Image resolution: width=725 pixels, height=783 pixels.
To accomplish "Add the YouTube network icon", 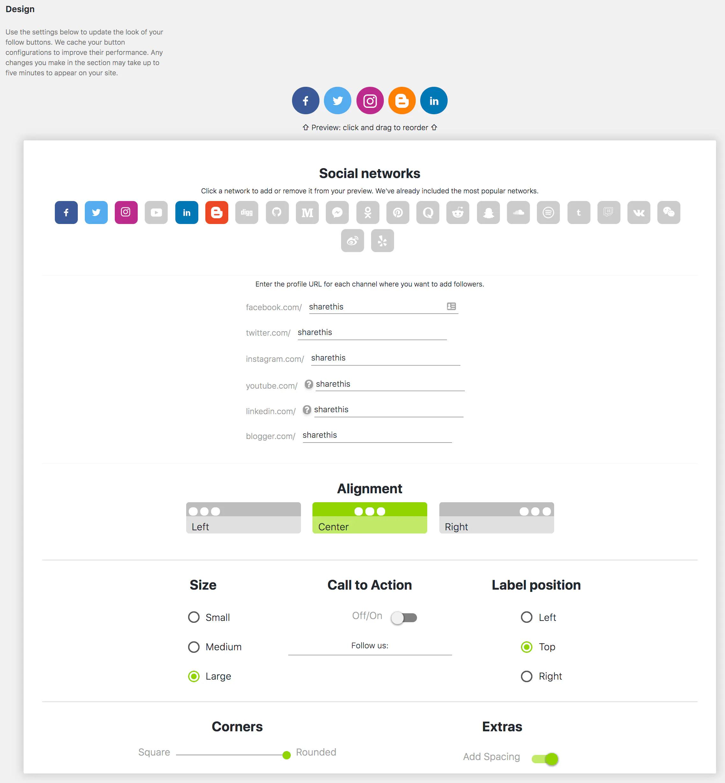I will (156, 213).
